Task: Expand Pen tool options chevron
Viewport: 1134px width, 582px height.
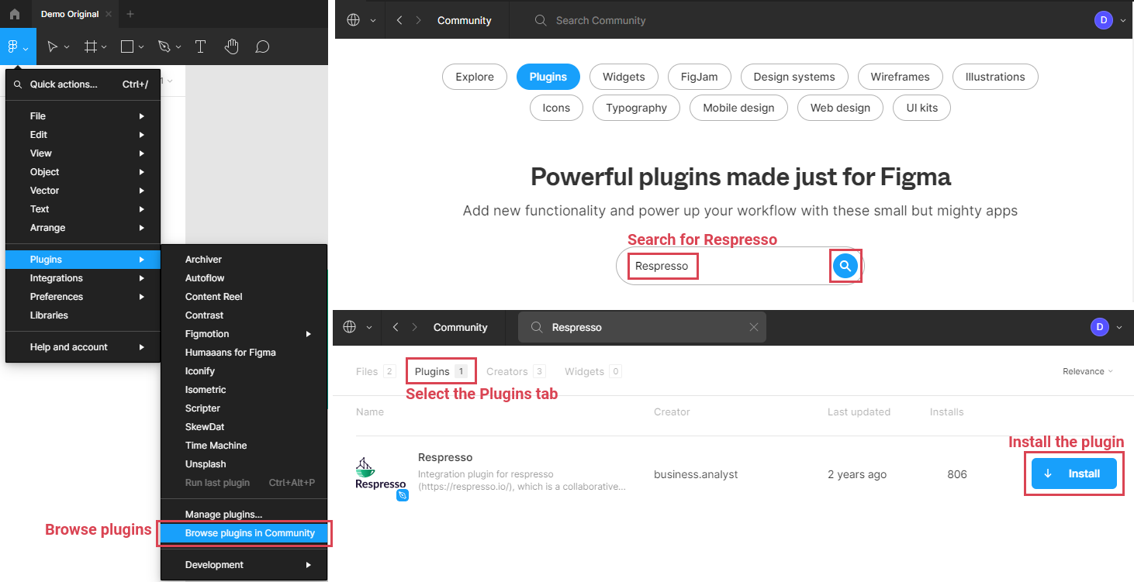Action: coord(178,47)
